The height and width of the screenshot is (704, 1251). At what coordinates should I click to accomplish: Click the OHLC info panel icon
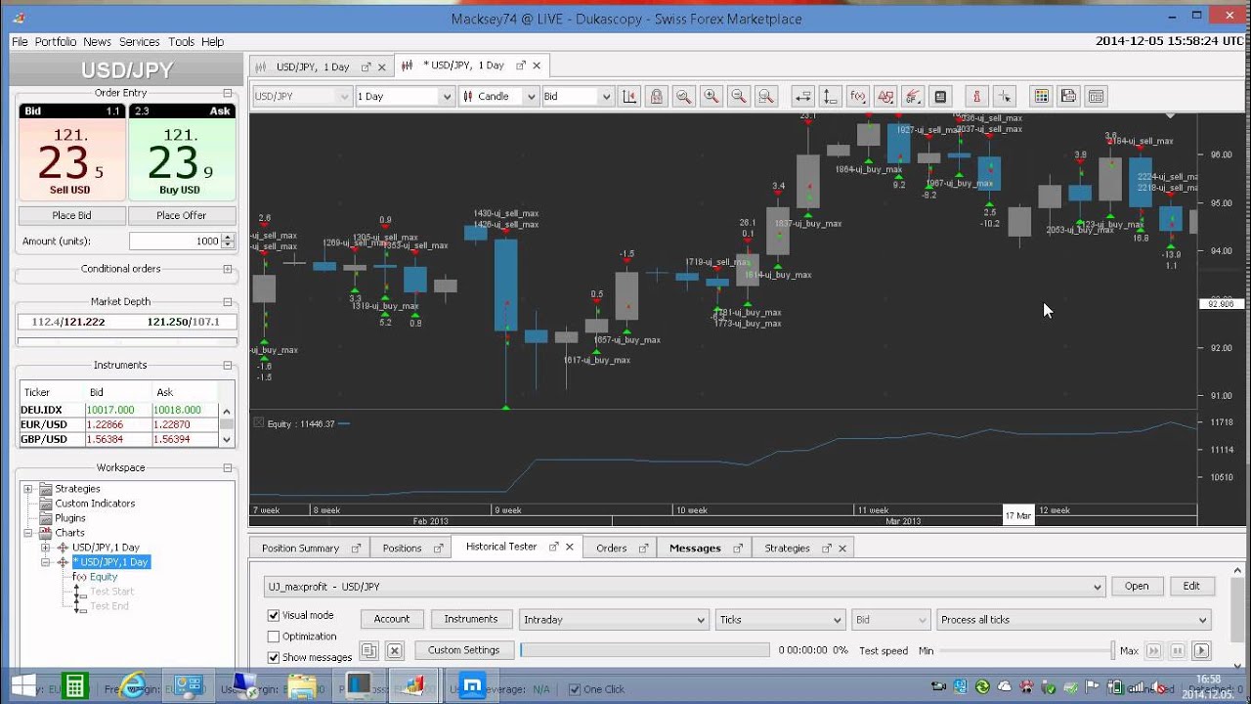point(940,96)
